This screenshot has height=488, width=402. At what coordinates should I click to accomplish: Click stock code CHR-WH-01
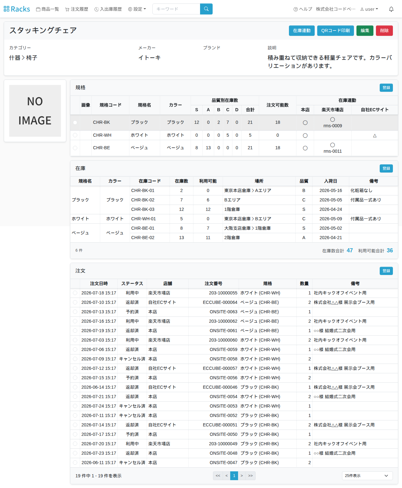coord(143,219)
